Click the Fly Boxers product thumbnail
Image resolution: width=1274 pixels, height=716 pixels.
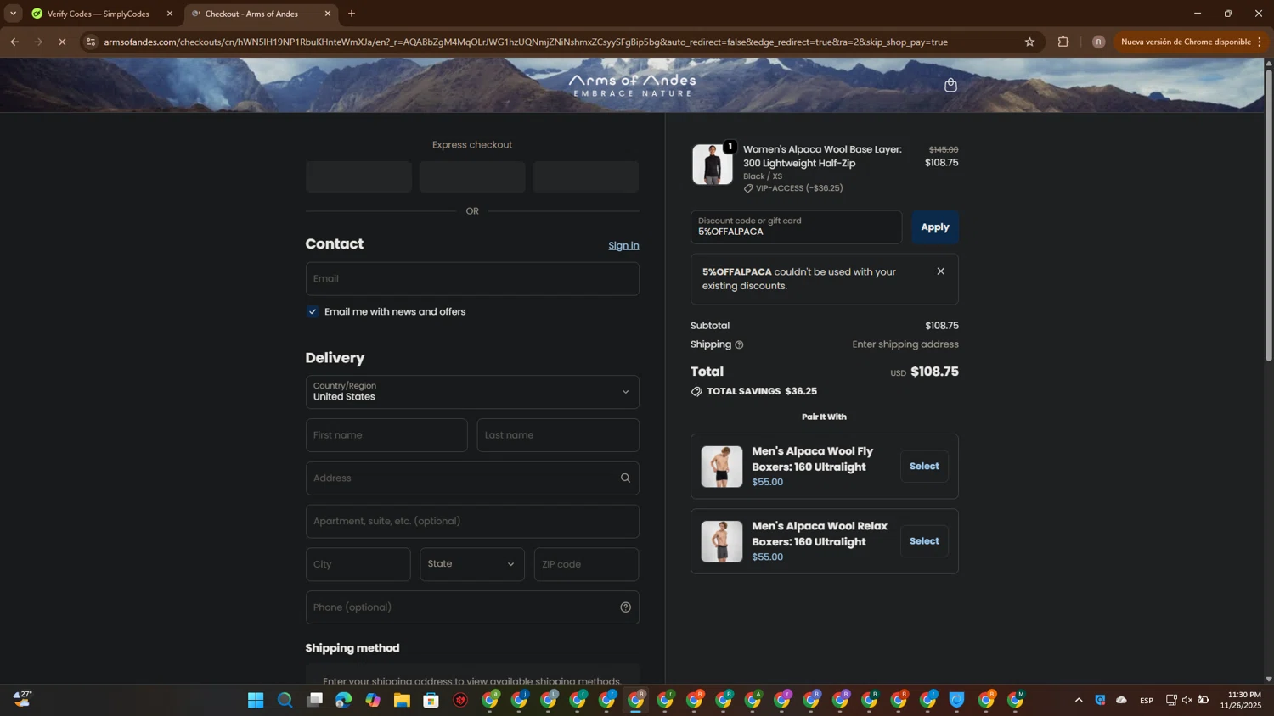pos(722,467)
